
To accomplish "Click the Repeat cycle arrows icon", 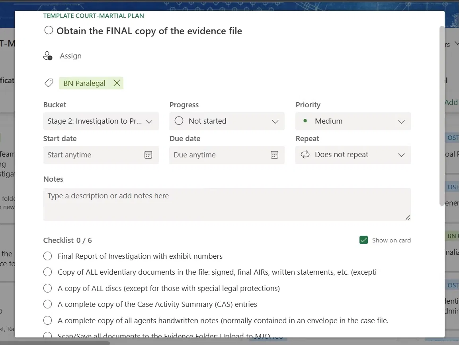I will click(x=305, y=154).
